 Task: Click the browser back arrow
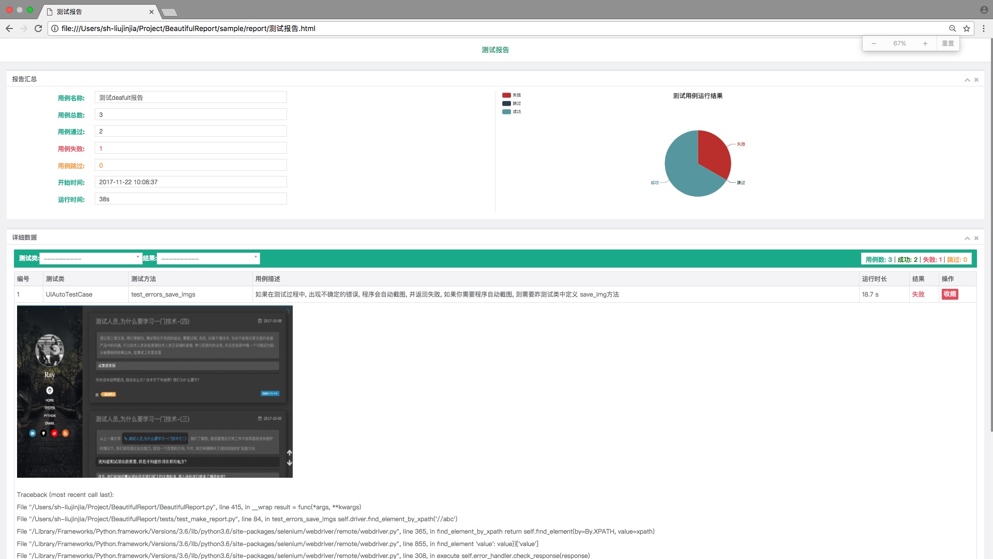click(9, 28)
